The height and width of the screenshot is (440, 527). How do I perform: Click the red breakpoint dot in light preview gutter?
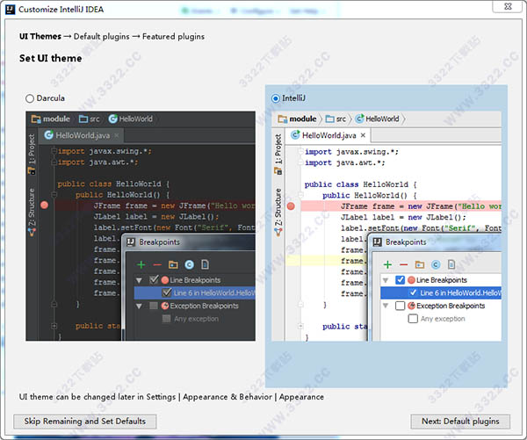click(x=292, y=205)
